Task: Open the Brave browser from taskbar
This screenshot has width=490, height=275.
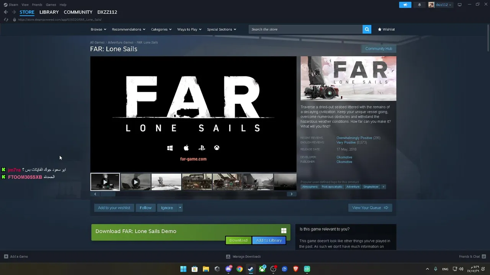Action: (x=296, y=269)
